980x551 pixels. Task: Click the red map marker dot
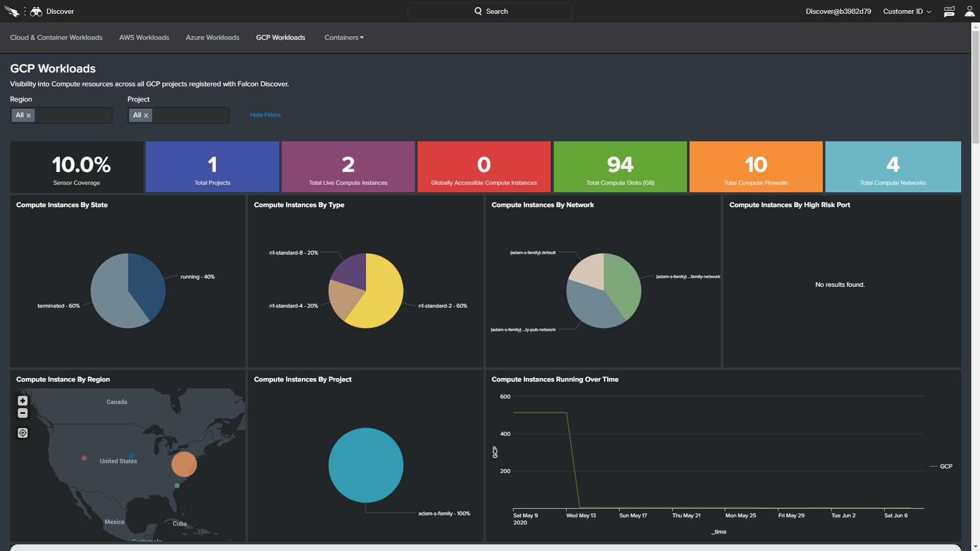click(84, 458)
